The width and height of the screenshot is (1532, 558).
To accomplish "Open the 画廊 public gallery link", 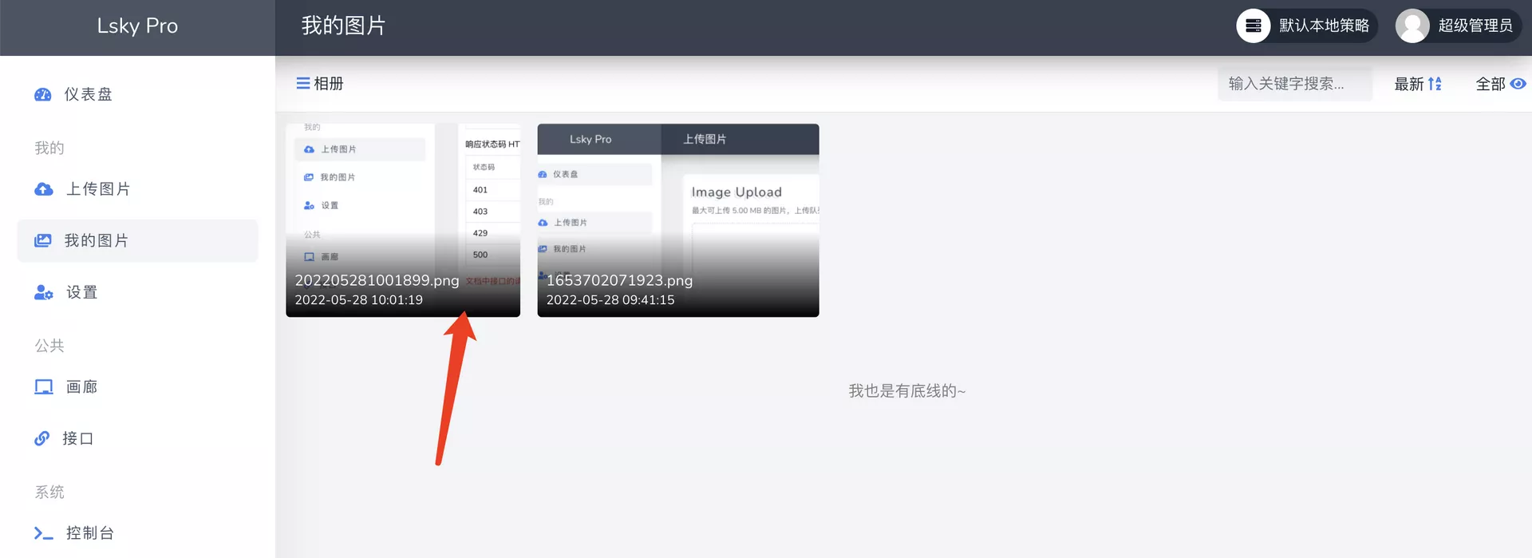I will point(81,387).
